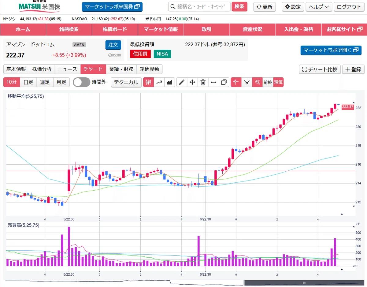Screen dimensions: 367x287
Task: Click the 検索 search button
Action: coord(239,6)
